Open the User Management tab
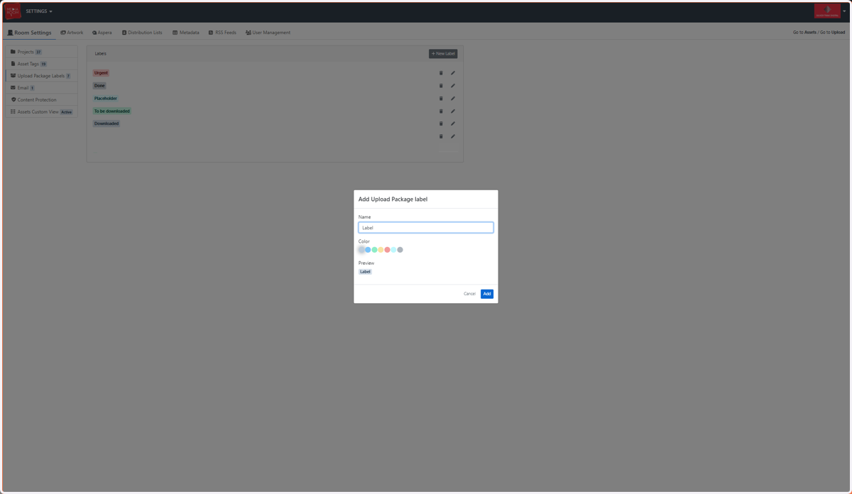Screen dimensions: 852x494 tap(268, 33)
